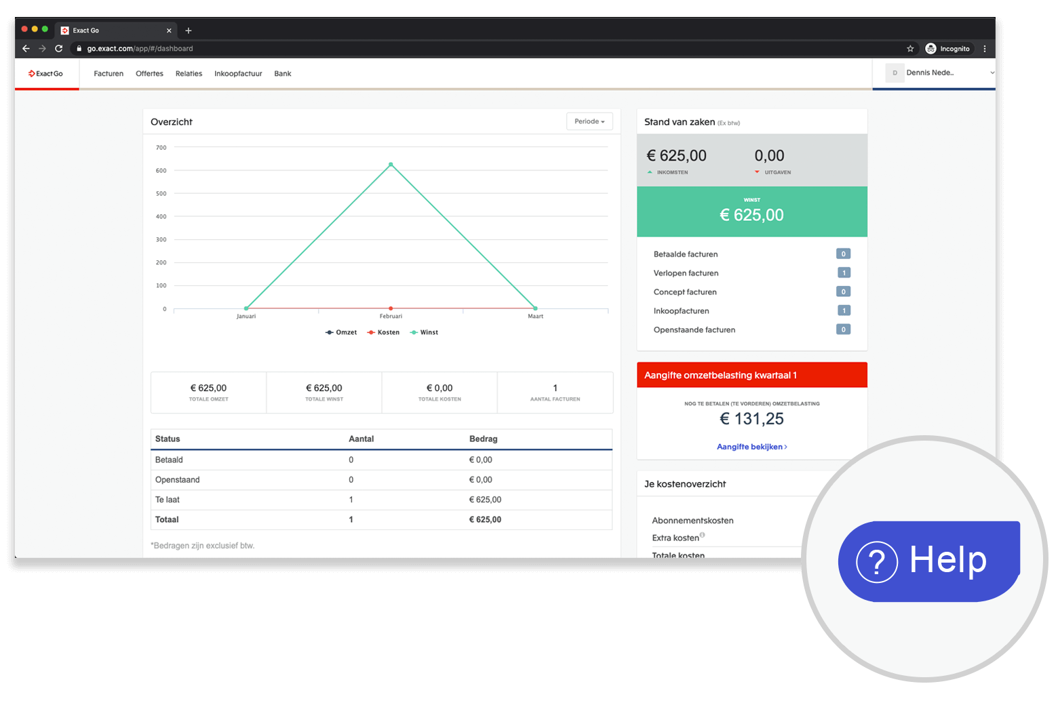Click Betaalde facturen count badge
Screen dimensions: 1058x705
[843, 254]
